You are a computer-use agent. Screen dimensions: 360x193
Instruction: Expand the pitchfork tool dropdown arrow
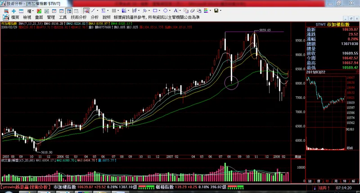[139, 10]
